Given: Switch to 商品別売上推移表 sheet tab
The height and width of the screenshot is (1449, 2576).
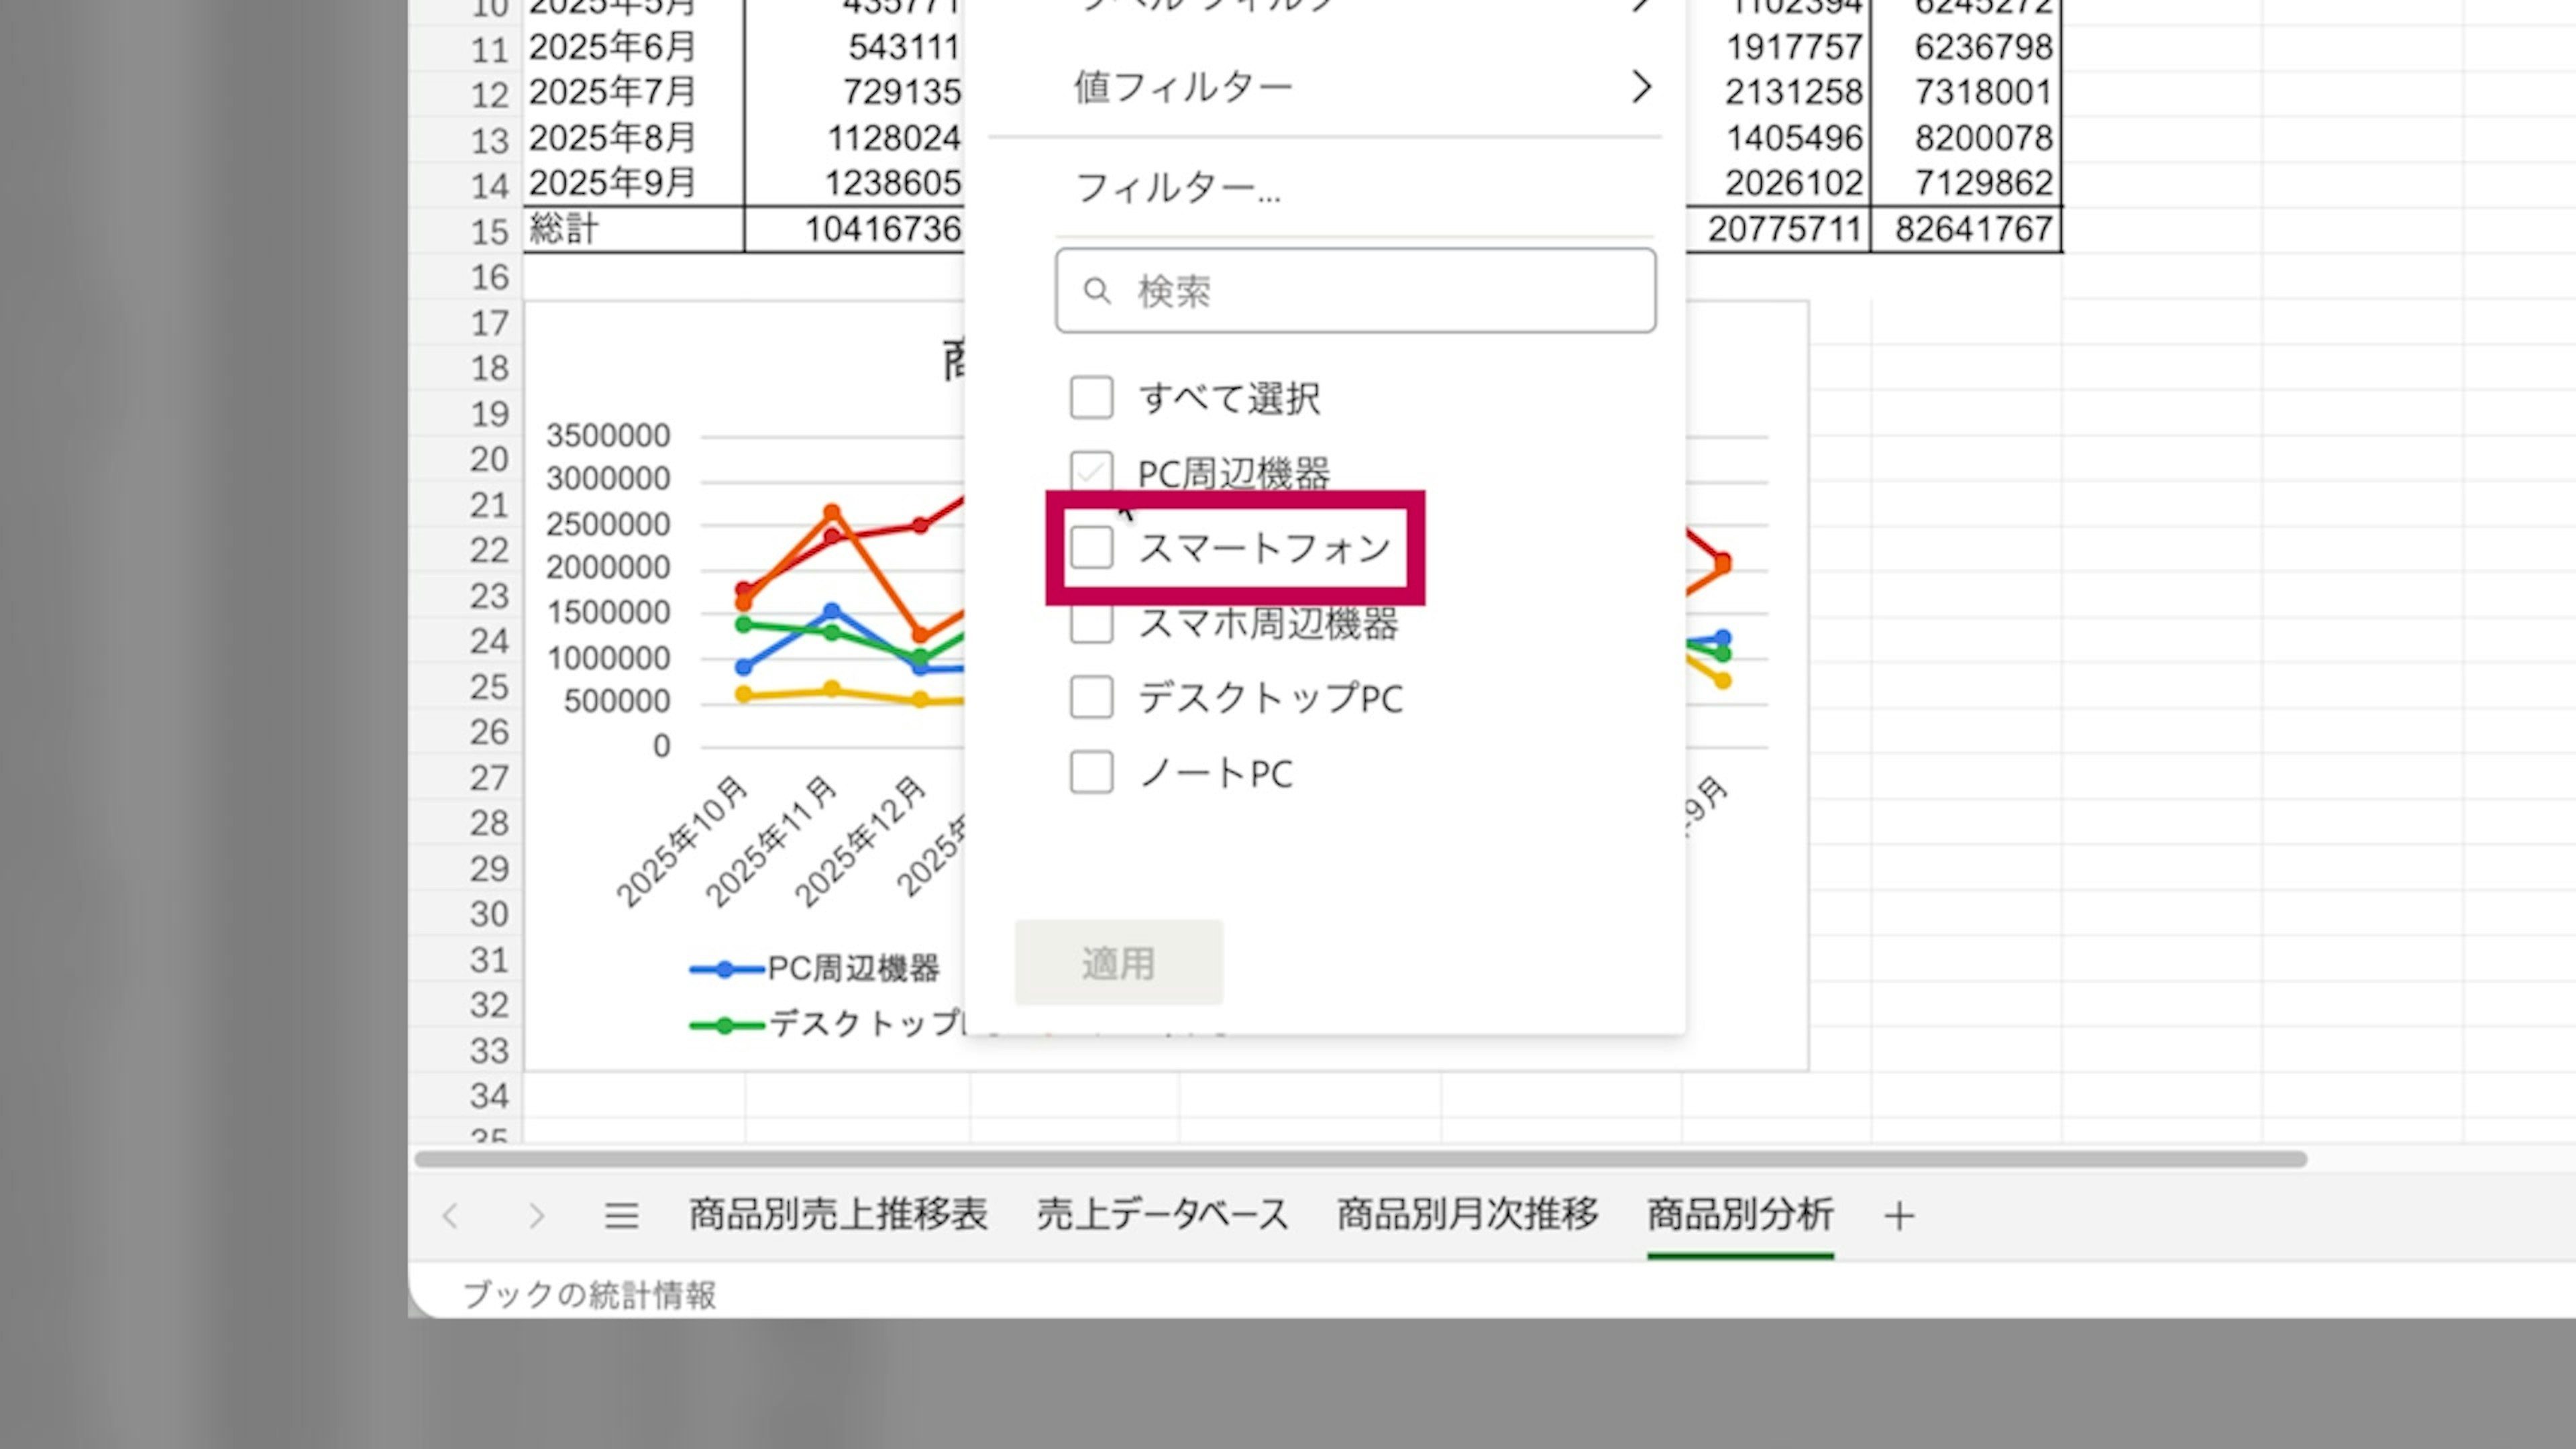Looking at the screenshot, I should click(x=838, y=1215).
